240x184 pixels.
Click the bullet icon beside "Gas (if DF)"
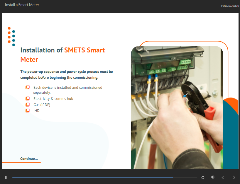click(27, 105)
